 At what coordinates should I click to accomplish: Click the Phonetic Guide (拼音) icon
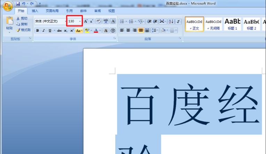click(106, 21)
